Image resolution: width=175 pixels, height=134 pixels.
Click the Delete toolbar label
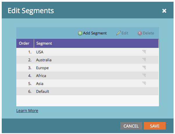tap(149, 33)
